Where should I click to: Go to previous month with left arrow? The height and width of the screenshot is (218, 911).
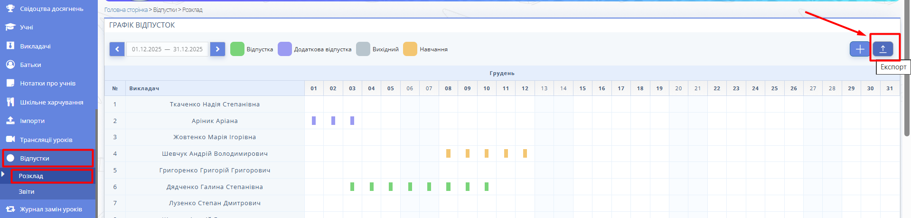click(x=117, y=49)
